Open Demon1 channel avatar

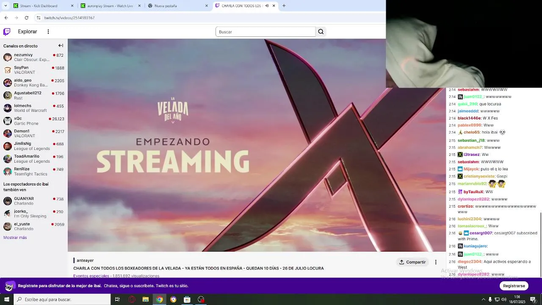[x=8, y=133]
